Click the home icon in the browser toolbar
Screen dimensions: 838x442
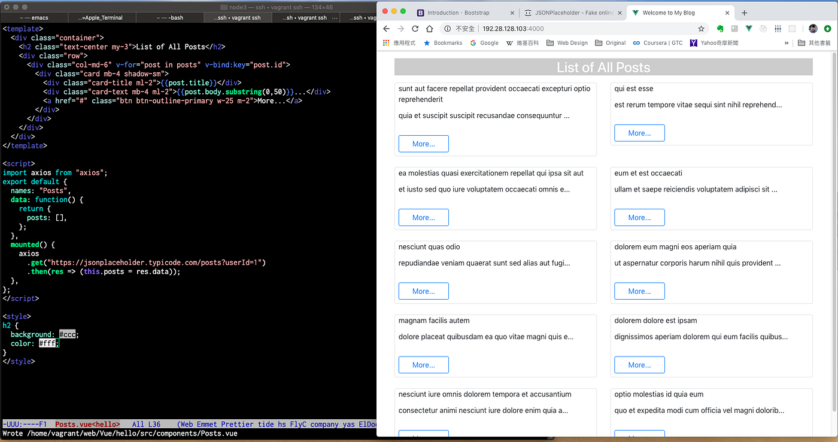coord(429,28)
